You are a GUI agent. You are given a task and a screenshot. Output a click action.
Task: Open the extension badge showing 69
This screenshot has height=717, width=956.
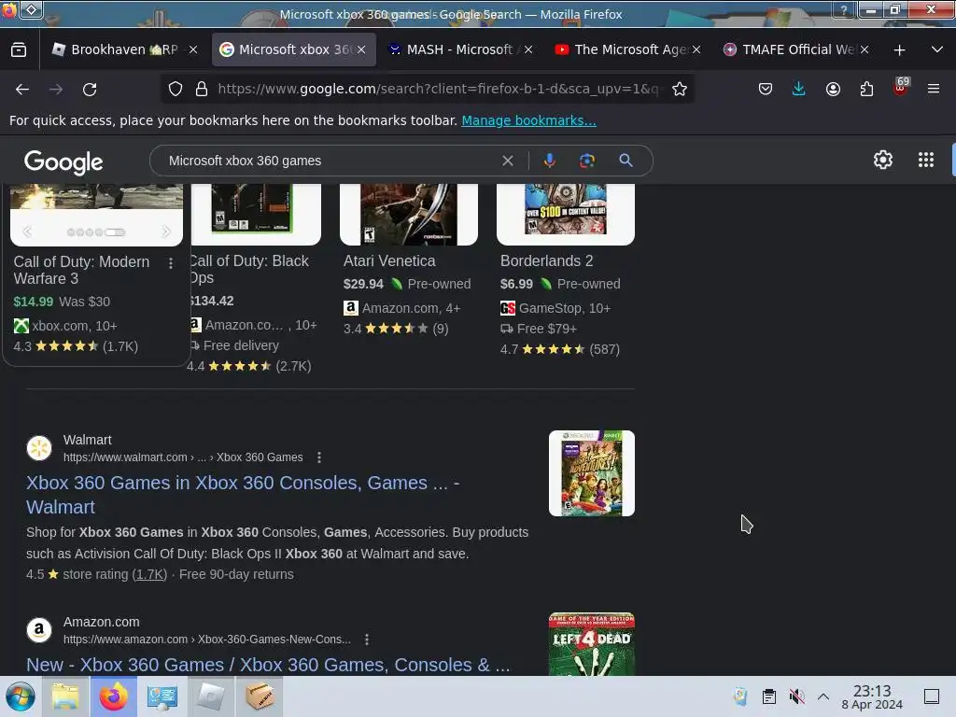(901, 87)
